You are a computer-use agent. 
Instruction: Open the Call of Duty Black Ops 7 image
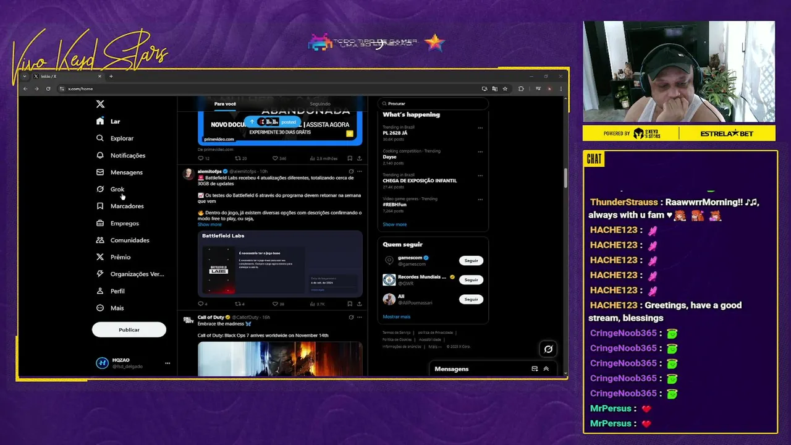tap(280, 358)
